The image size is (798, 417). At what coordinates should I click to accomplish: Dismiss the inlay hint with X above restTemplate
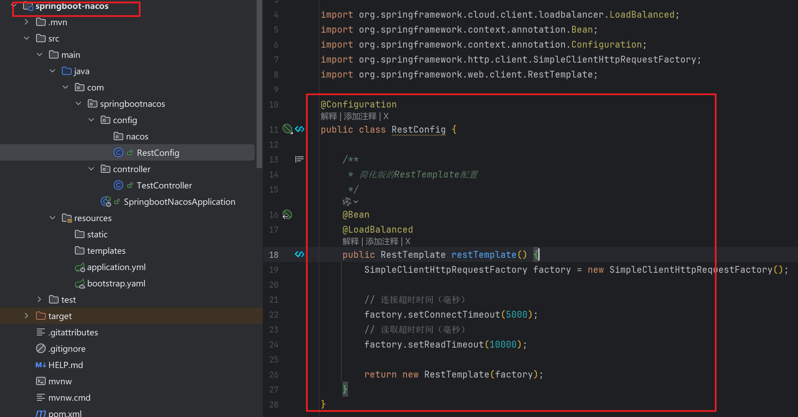coord(408,241)
